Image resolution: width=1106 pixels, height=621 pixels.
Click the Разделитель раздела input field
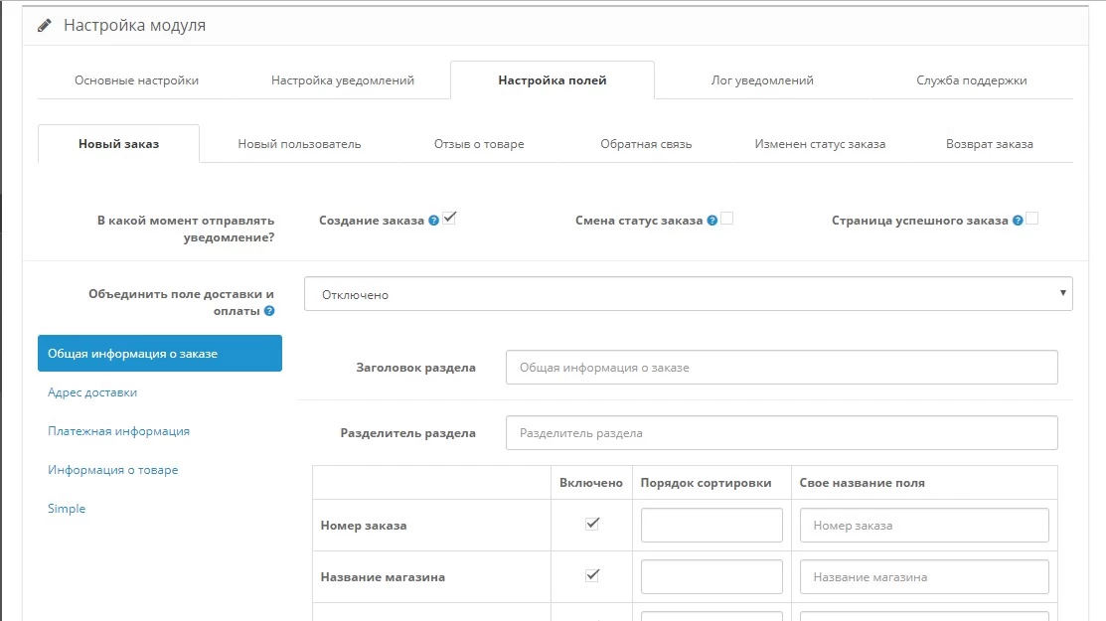(781, 433)
